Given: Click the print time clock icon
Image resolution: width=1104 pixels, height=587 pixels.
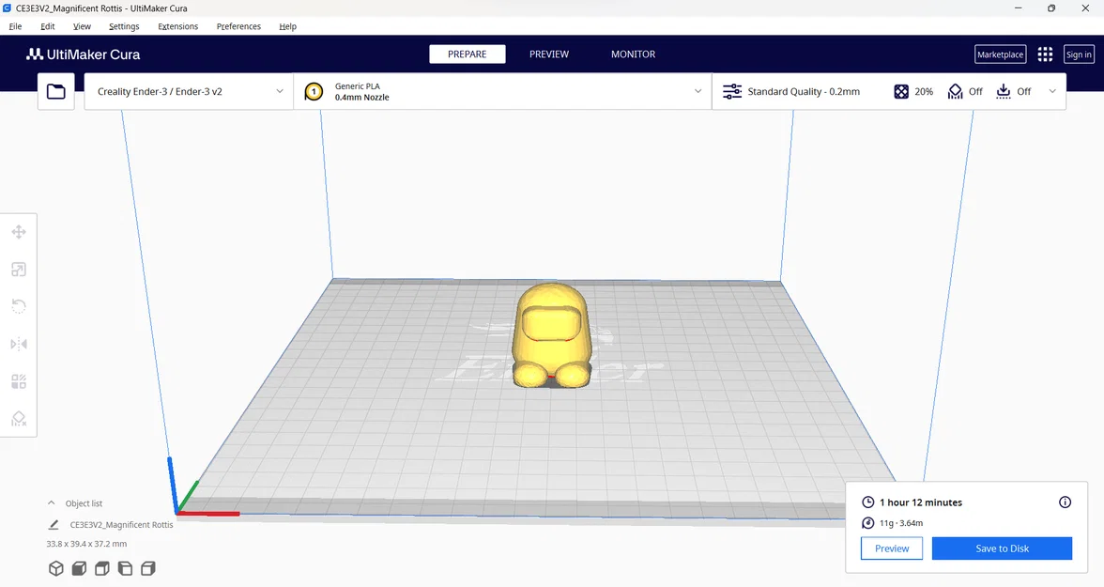Looking at the screenshot, I should (x=868, y=502).
